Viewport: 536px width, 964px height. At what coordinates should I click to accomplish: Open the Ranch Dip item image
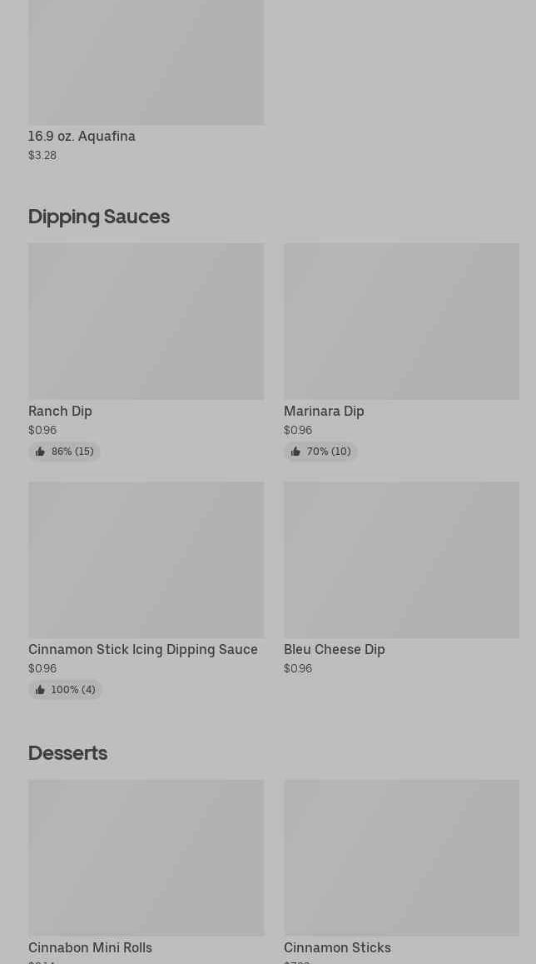[x=146, y=321]
